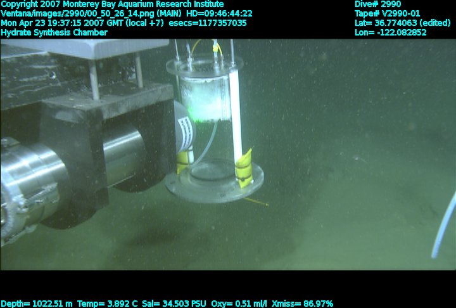456x308 pixels.
Task: Click the 'Lat= 36.774063 (edited)' readout
Action: [403, 23]
